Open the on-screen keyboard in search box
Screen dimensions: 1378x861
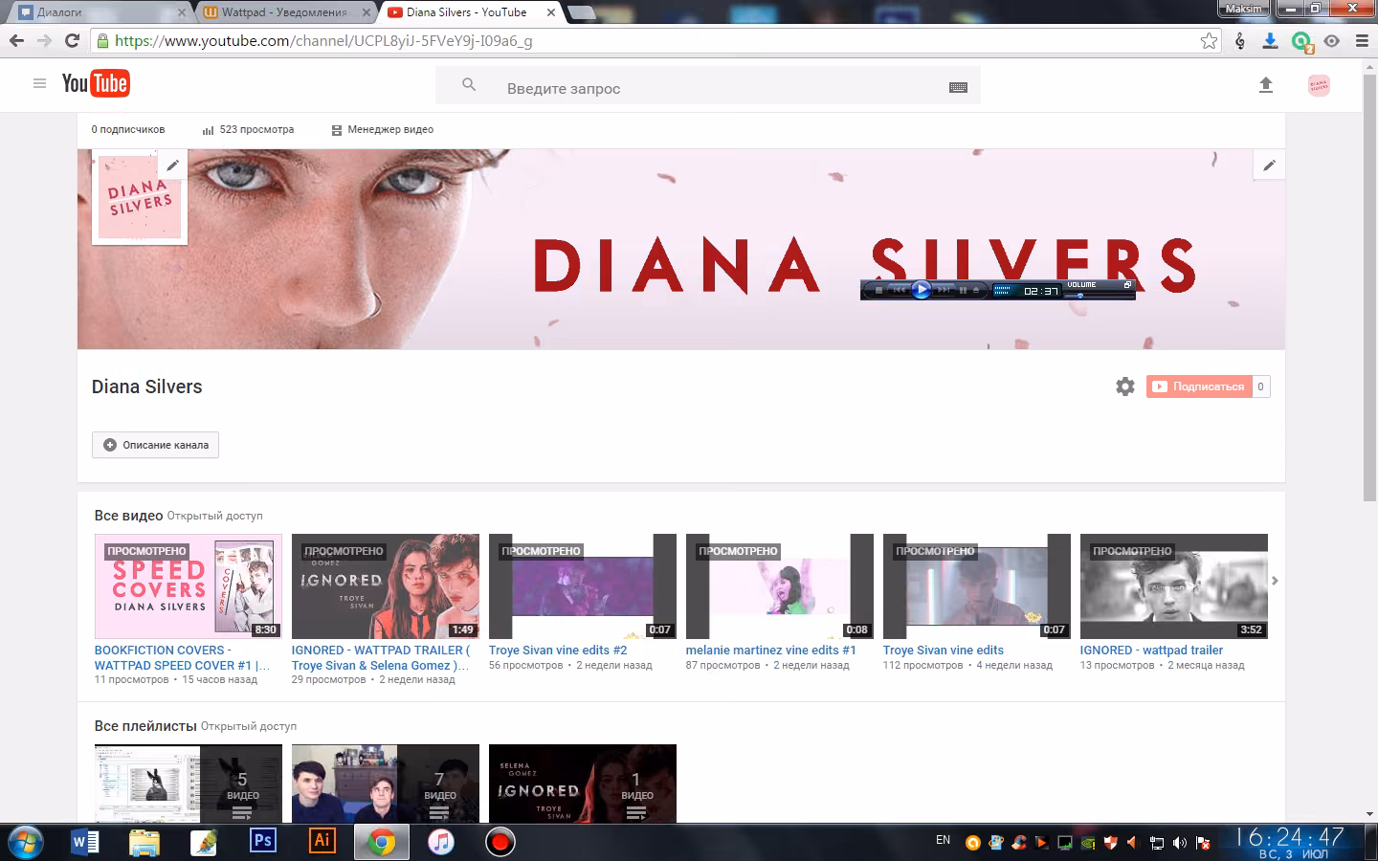click(x=958, y=87)
